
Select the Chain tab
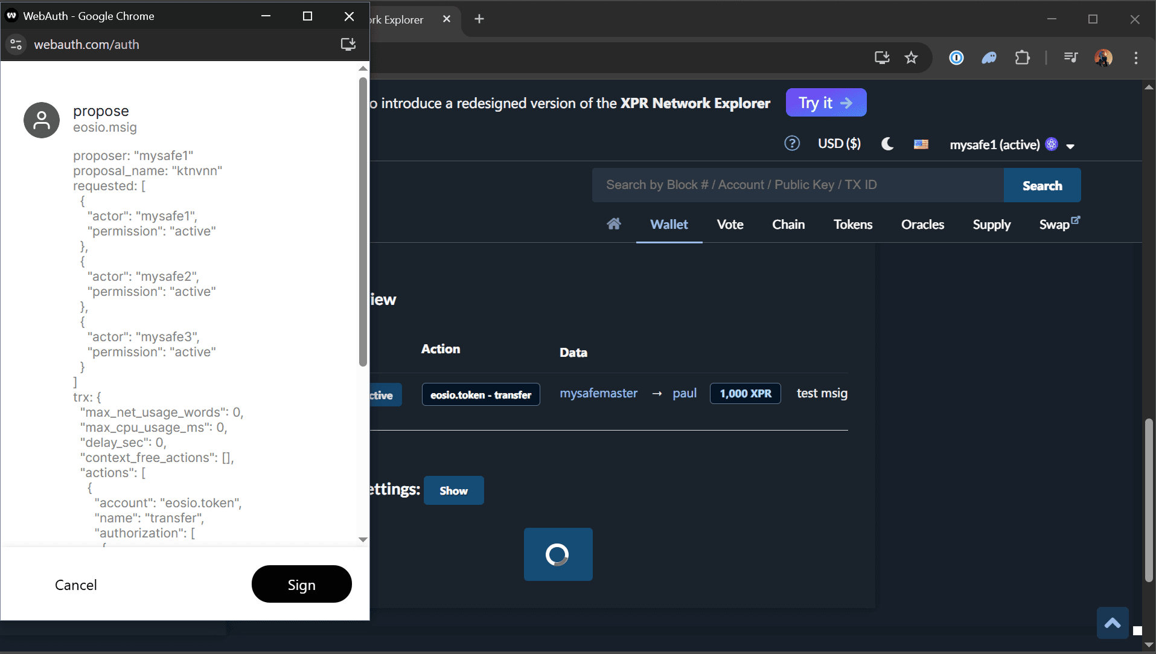point(788,225)
